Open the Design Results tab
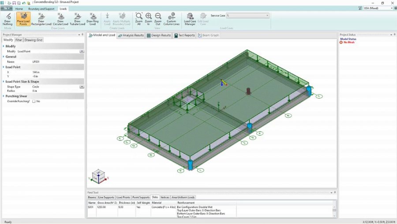 pos(158,35)
